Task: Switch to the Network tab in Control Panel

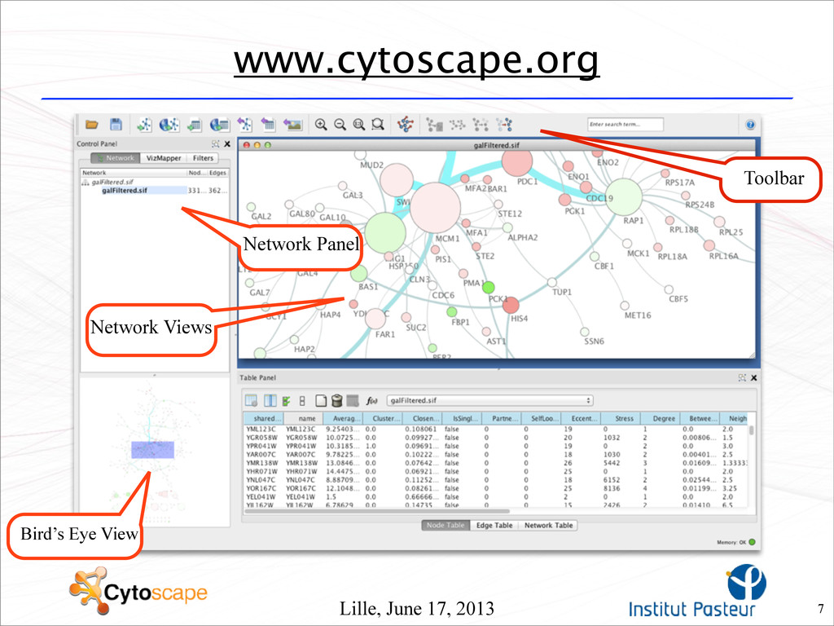Action: pos(116,158)
